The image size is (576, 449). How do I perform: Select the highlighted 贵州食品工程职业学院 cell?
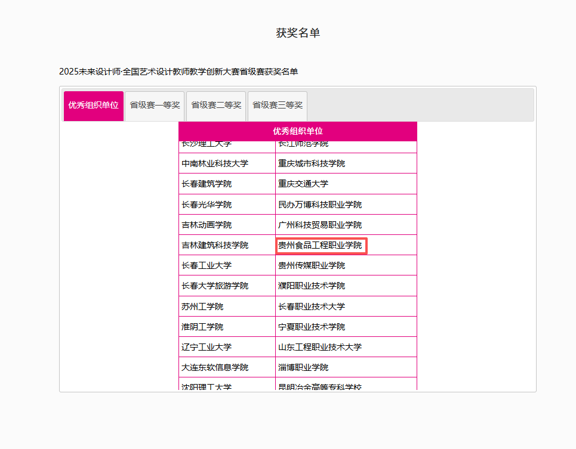click(321, 245)
